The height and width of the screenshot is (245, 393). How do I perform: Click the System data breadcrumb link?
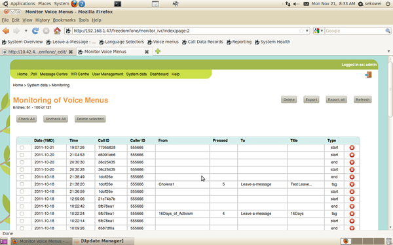37,85
